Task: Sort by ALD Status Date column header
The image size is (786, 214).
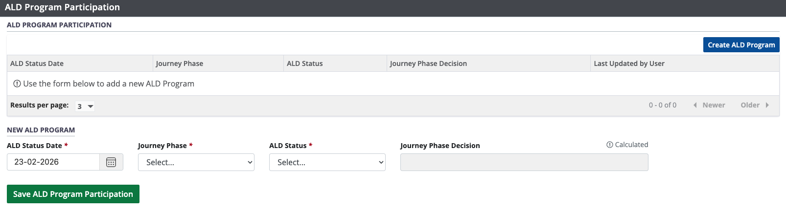Action: click(x=37, y=64)
